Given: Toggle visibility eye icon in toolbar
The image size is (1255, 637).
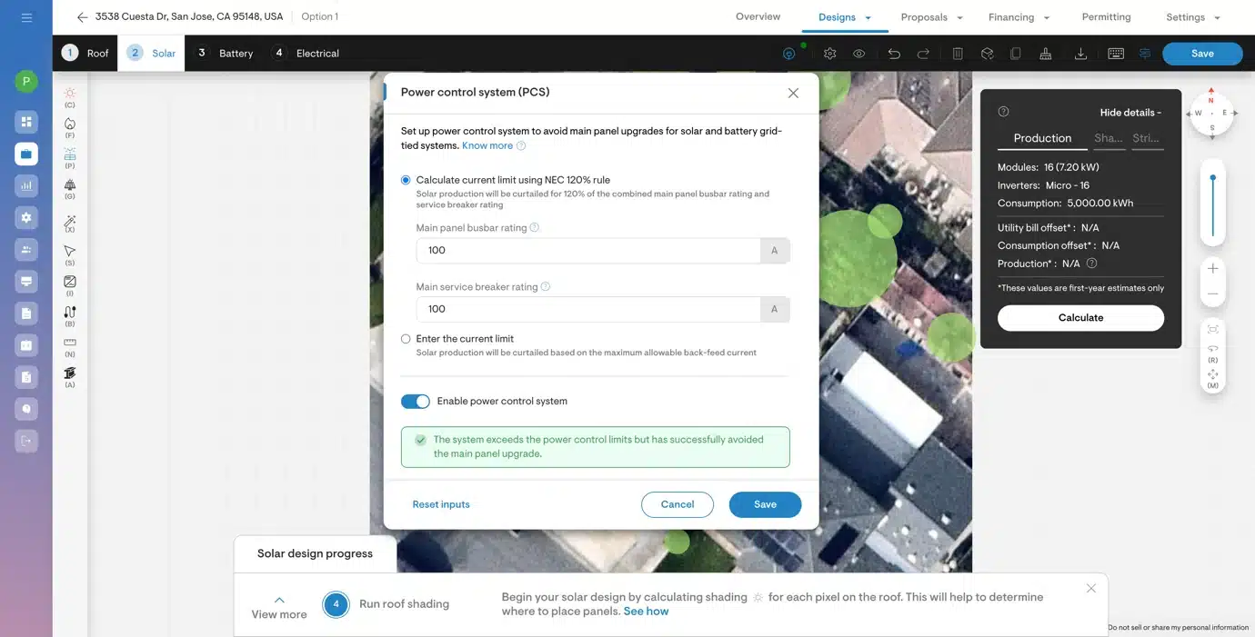Looking at the screenshot, I should (x=858, y=54).
